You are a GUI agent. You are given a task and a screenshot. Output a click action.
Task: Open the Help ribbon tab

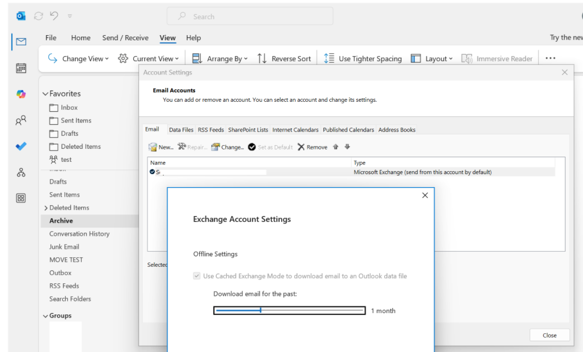click(193, 38)
